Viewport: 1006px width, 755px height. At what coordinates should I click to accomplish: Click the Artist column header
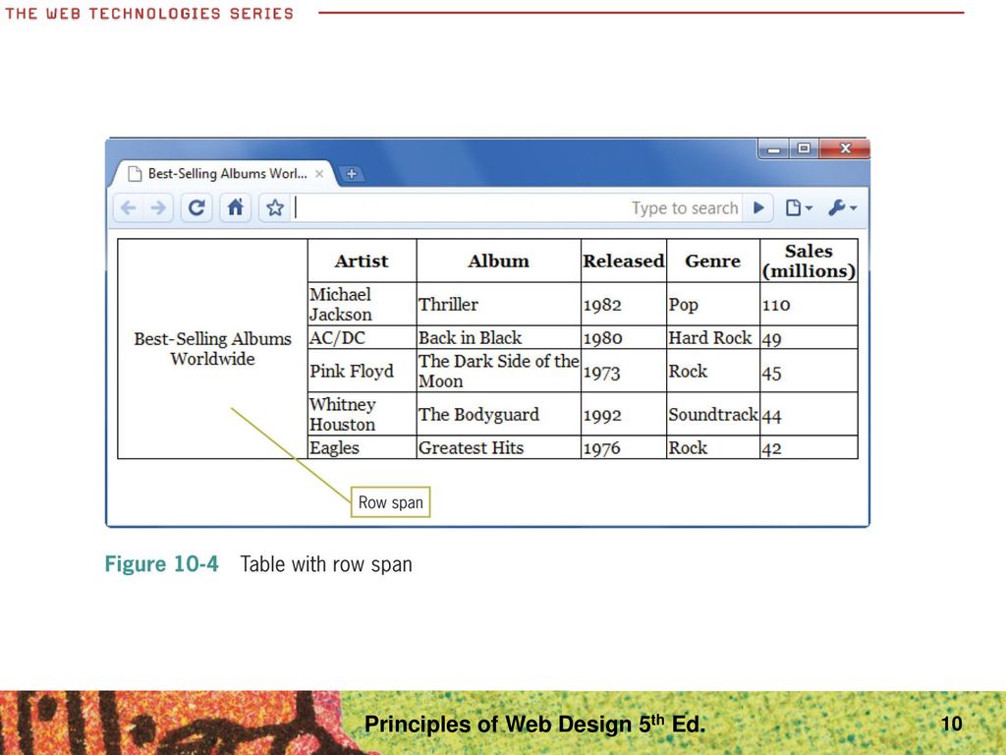coord(362,261)
